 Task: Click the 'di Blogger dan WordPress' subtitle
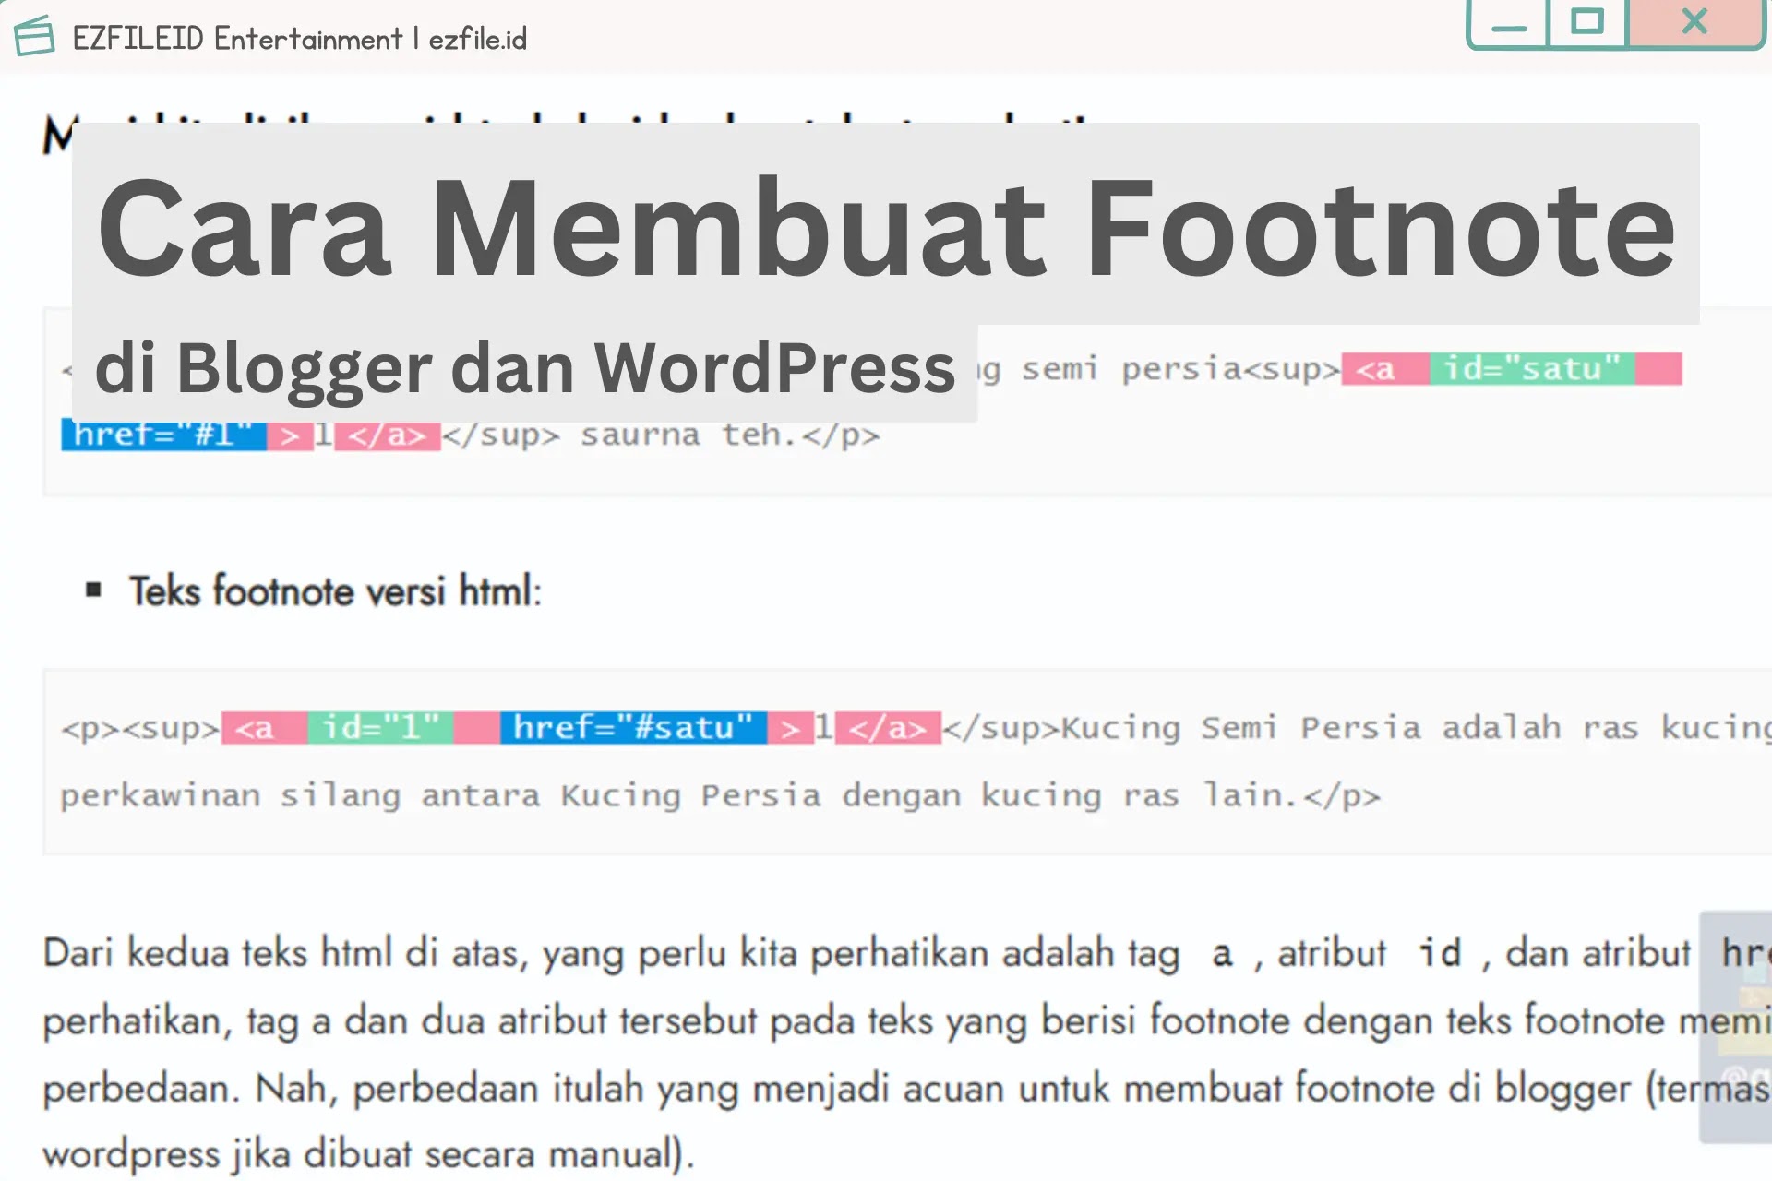524,369
